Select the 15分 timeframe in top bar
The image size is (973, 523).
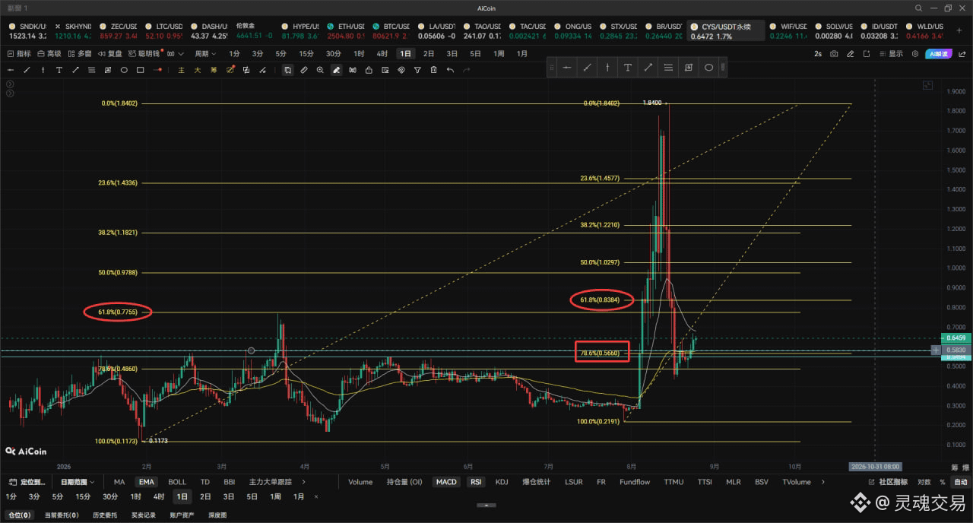point(306,54)
